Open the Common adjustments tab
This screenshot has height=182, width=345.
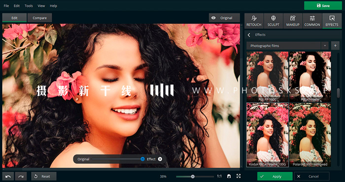click(x=312, y=21)
